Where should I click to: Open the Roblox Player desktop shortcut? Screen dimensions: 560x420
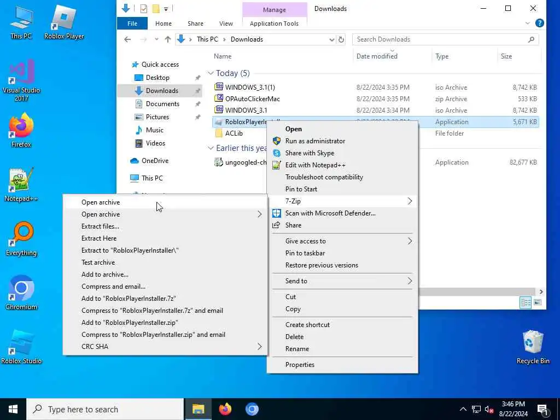click(64, 21)
